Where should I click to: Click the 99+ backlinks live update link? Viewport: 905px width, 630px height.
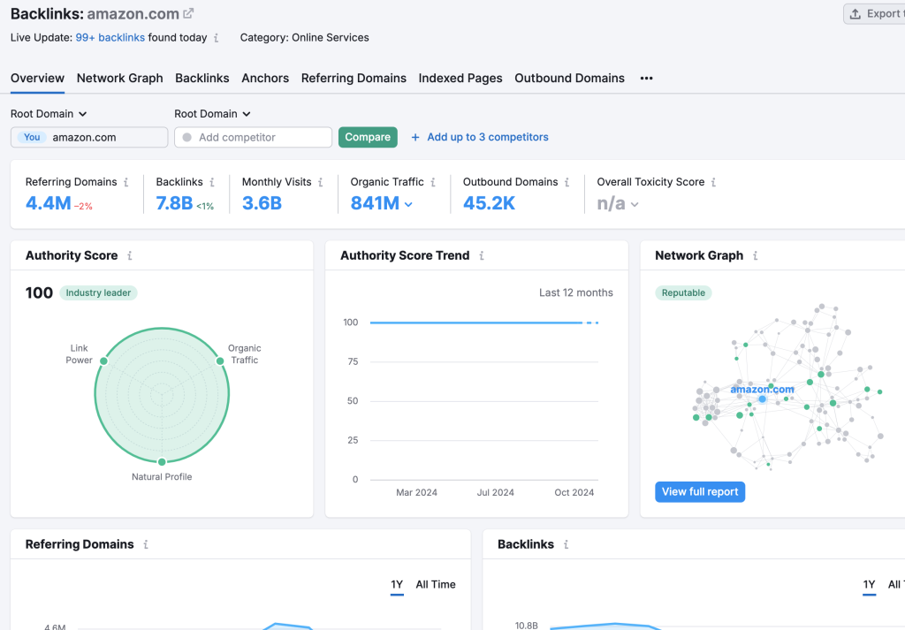[110, 37]
